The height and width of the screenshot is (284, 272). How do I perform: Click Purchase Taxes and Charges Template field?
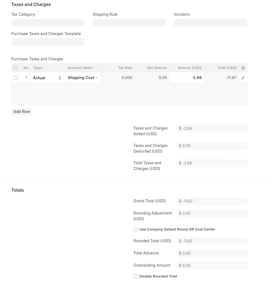[48, 42]
